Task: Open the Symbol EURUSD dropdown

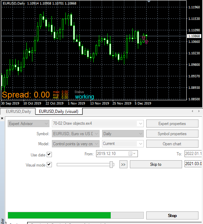Action: pyautogui.click(x=76, y=134)
